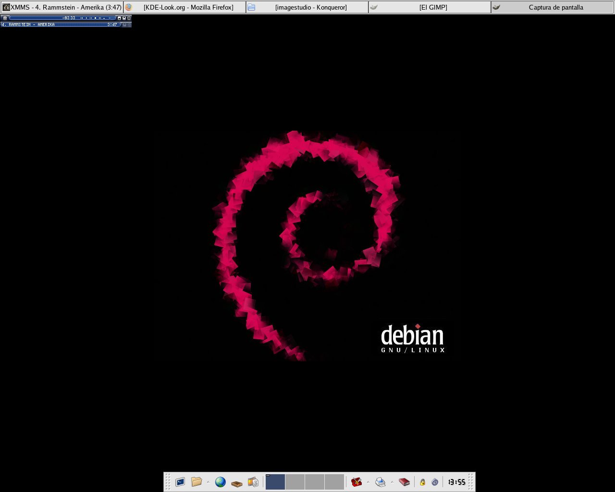Expand the arrow beside the printer icon

click(x=392, y=481)
